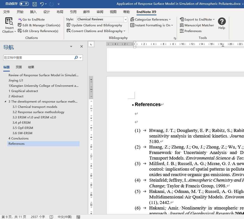Switch to the 邮件 ribbon tab
The image size is (244, 219).
pos(87,12)
